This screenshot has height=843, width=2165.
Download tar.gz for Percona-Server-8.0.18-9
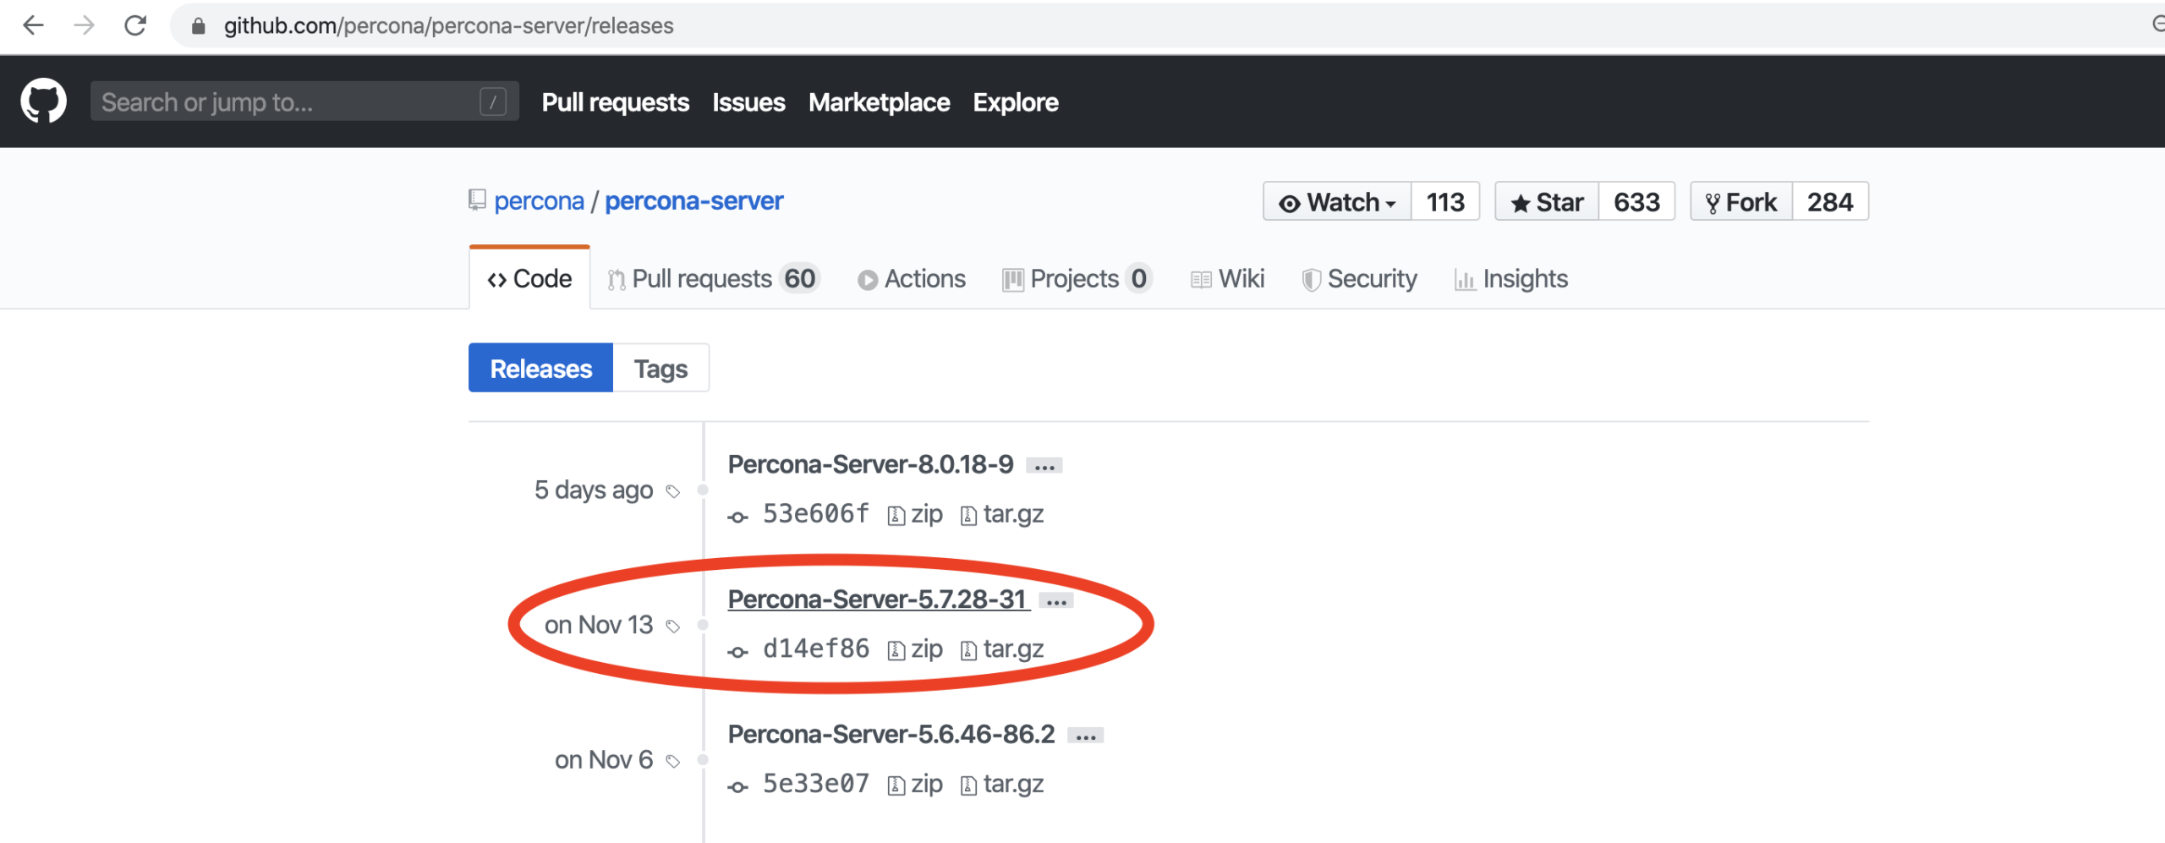(1003, 514)
